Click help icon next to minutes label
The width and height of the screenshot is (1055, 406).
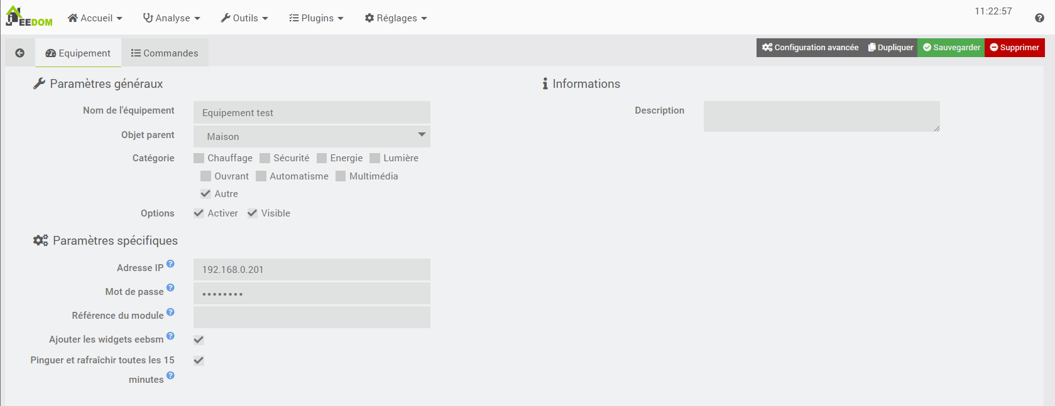170,376
